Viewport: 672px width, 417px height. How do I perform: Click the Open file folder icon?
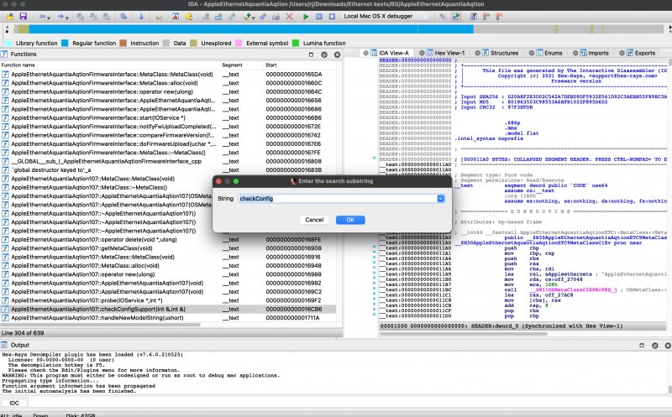point(8,16)
